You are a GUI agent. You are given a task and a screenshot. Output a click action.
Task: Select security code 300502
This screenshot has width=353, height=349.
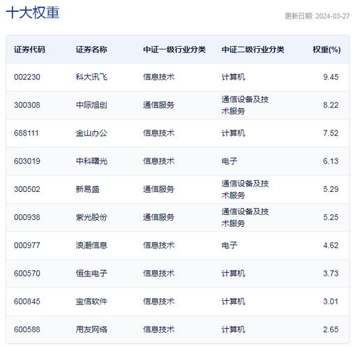[27, 189]
